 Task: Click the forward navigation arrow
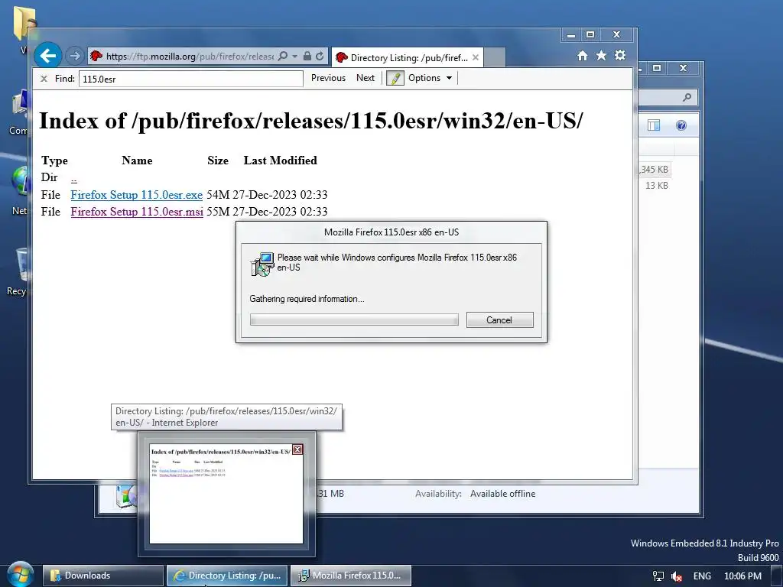click(75, 56)
